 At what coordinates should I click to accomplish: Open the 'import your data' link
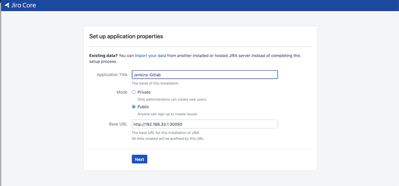tap(150, 56)
